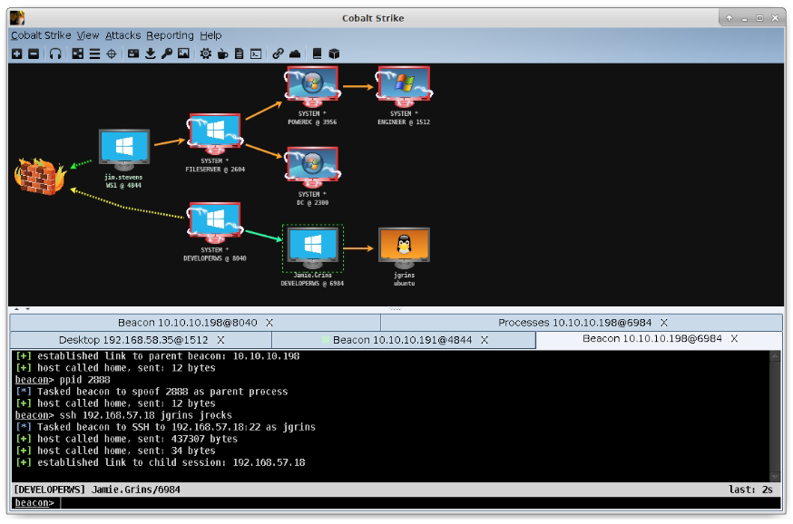Open the Help menu

[210, 35]
